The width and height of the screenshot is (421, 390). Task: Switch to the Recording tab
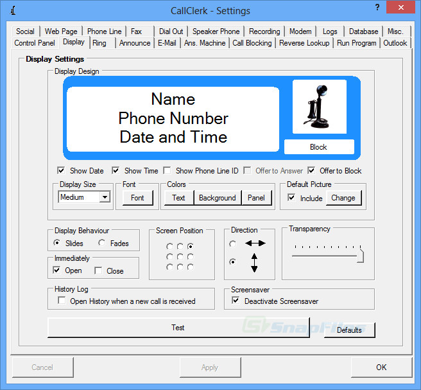tap(264, 31)
